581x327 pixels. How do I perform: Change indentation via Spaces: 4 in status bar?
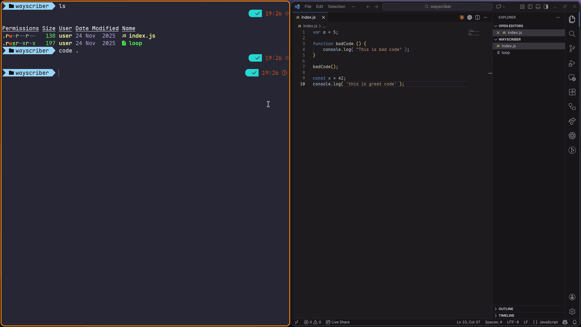(493, 322)
